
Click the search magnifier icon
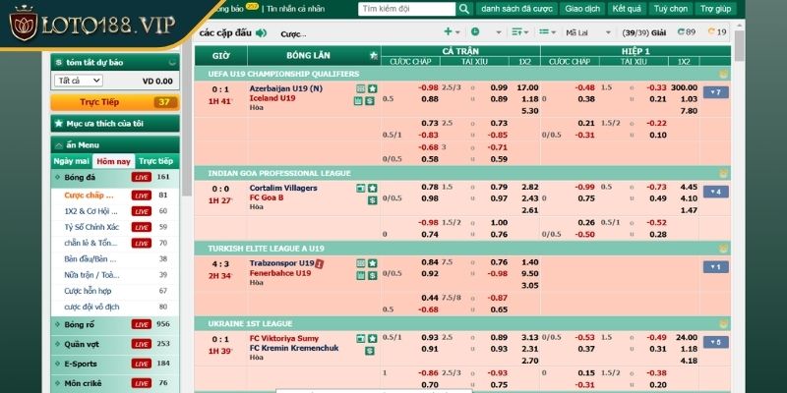click(460, 9)
